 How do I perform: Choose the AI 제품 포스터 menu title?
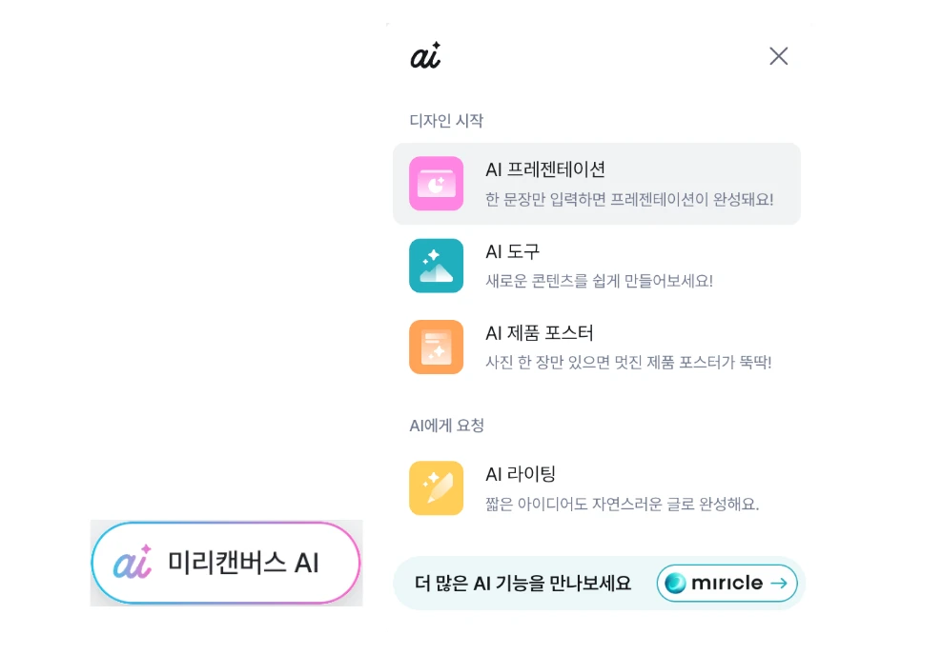(x=540, y=333)
